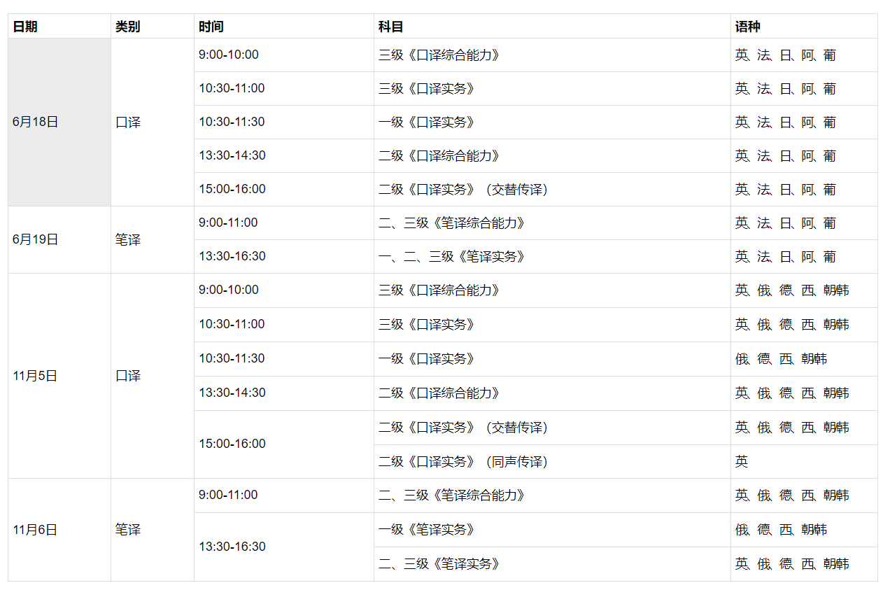The width and height of the screenshot is (883, 590).
Task: Click 口译 category cell for 6月18日
Action: click(x=128, y=122)
